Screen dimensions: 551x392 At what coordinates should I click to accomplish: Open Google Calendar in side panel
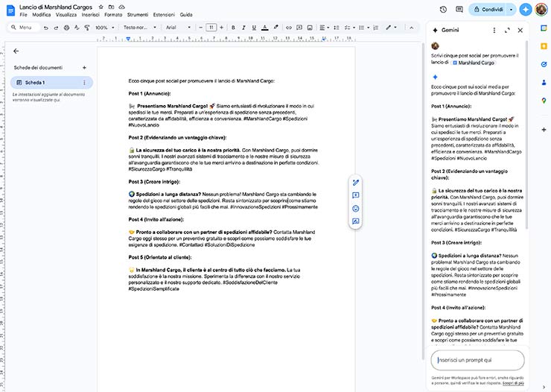tap(544, 28)
